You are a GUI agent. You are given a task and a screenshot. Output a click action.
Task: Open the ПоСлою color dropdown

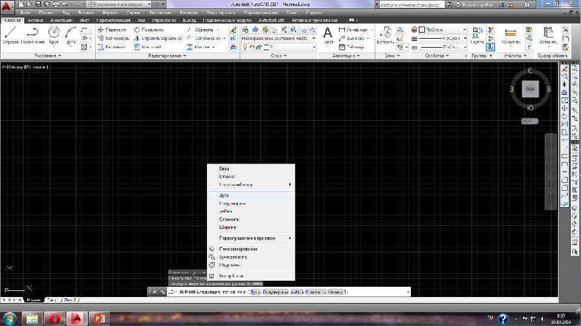443,30
